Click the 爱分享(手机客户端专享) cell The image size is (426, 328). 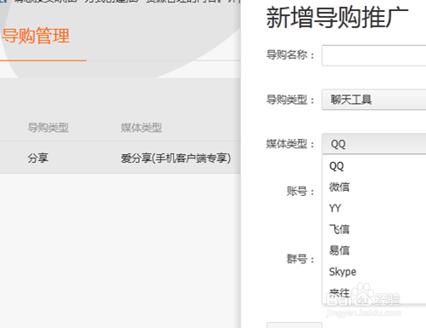tap(176, 158)
